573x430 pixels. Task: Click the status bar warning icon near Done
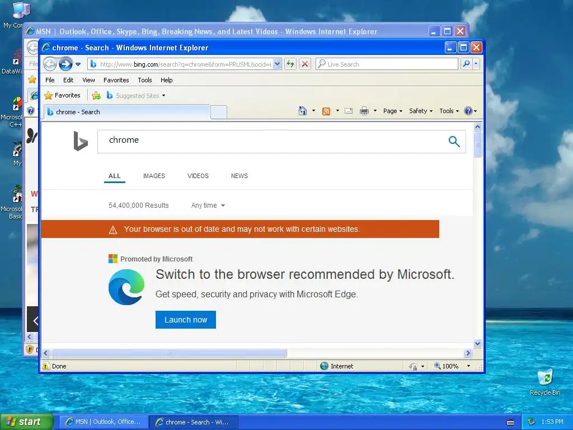tap(46, 366)
